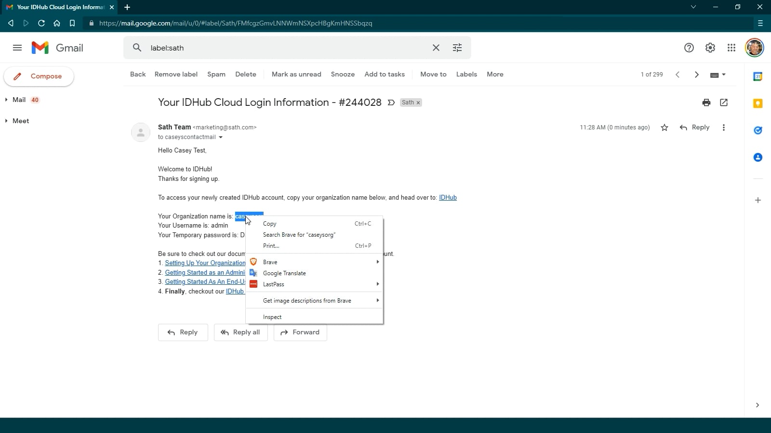Open the browser main menu

(x=760, y=23)
